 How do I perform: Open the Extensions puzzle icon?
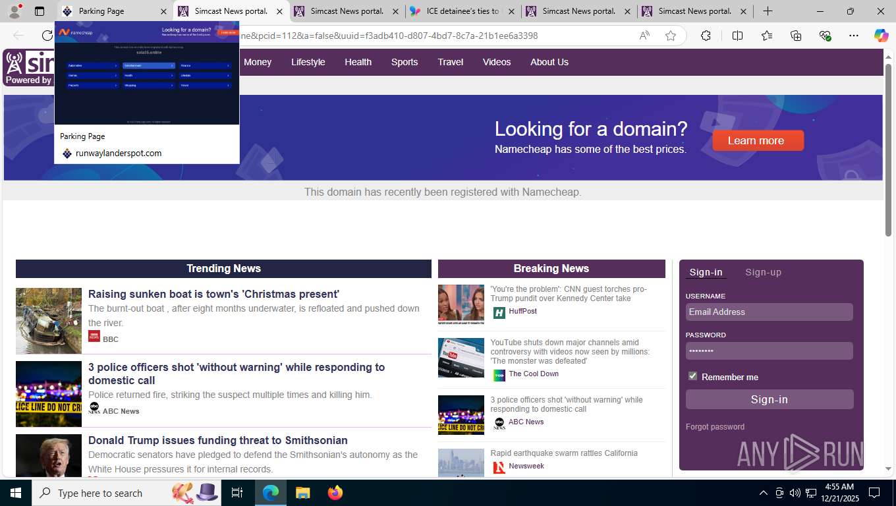706,36
